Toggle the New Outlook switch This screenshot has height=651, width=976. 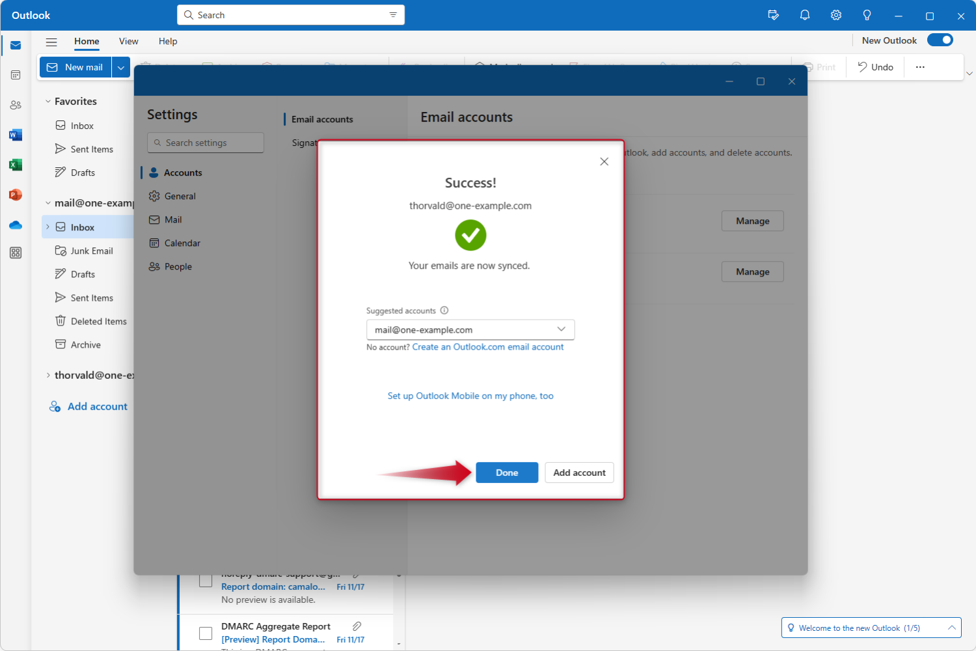tap(940, 40)
